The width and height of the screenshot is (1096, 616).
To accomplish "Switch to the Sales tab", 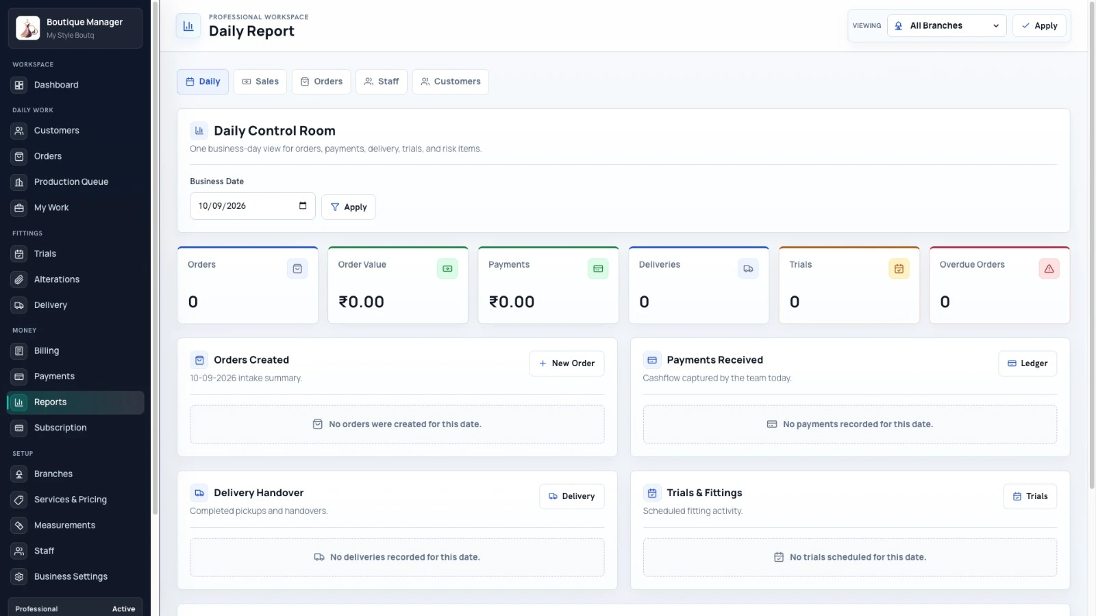I will (x=260, y=81).
